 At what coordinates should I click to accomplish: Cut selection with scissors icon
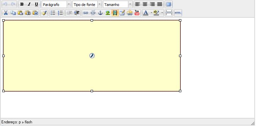pyautogui.click(x=6, y=13)
